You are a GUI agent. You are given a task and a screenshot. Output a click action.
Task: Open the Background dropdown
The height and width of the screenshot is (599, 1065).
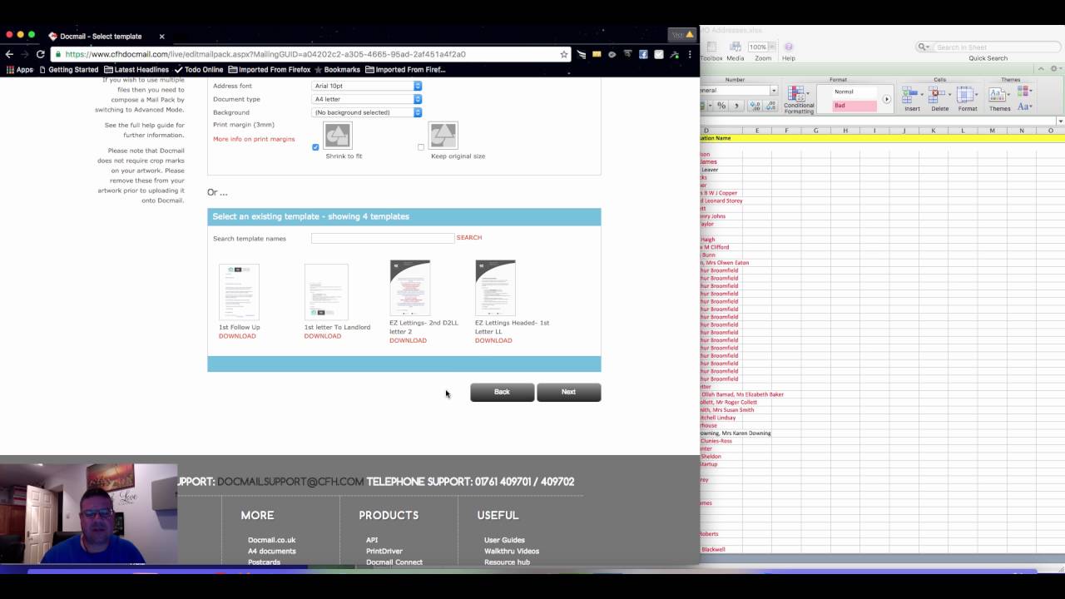click(367, 112)
